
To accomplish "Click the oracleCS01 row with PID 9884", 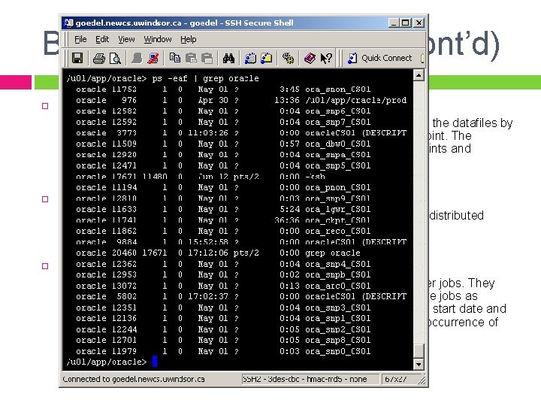I will pyautogui.click(x=241, y=241).
